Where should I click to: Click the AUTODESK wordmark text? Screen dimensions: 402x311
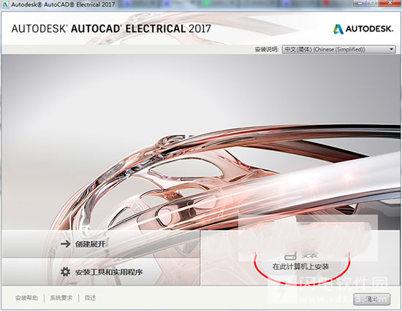[369, 29]
